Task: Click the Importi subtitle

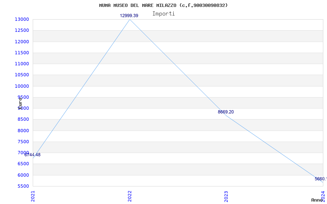Action: (163, 14)
